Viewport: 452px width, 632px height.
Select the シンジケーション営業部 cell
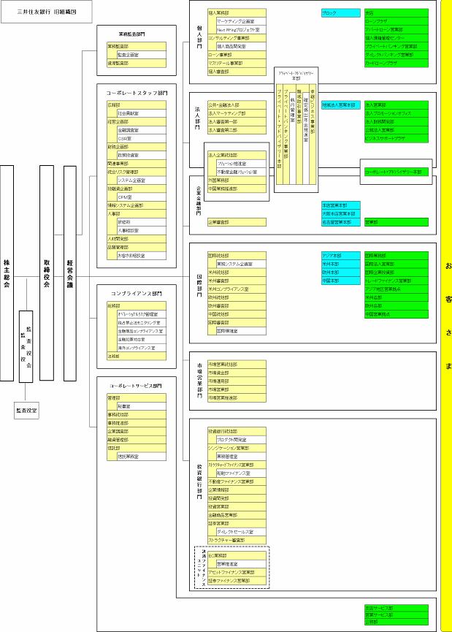point(237,448)
